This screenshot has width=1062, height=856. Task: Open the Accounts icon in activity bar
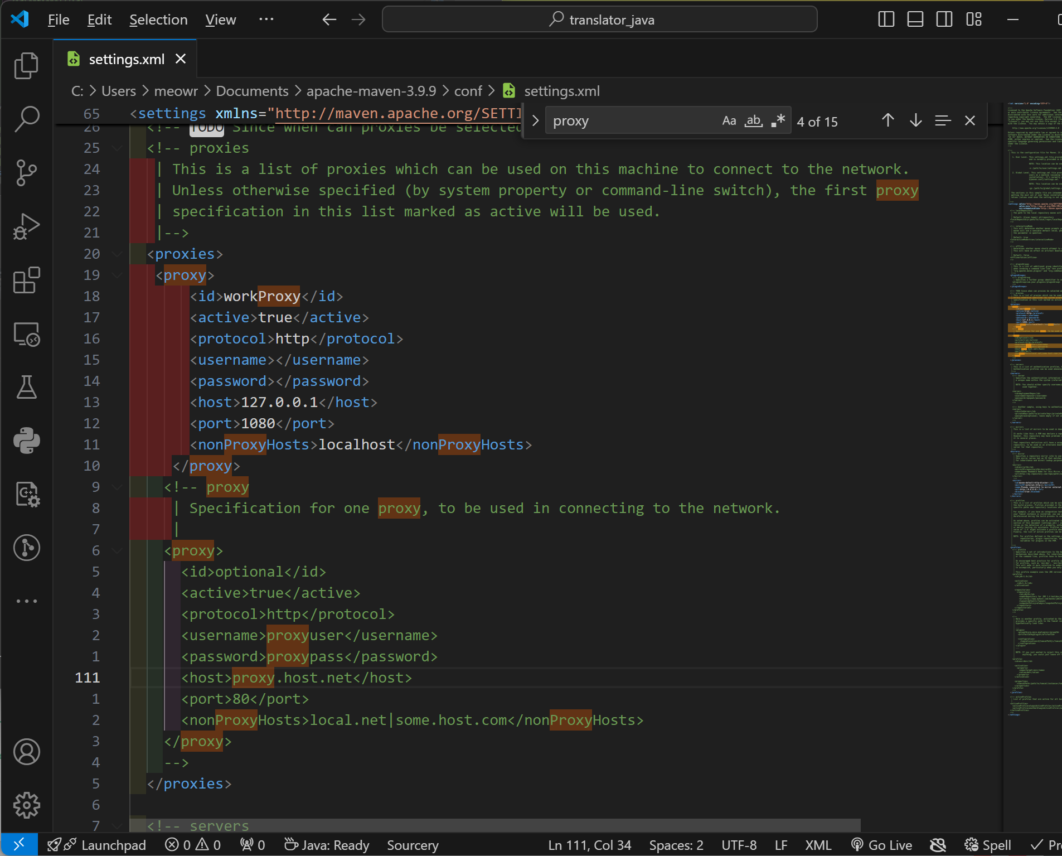click(x=26, y=752)
